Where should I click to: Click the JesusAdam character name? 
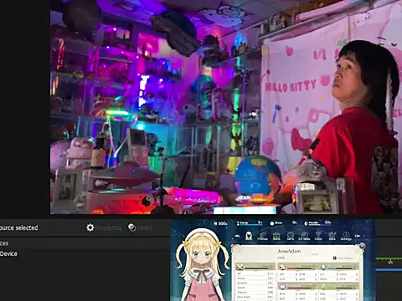[289, 251]
